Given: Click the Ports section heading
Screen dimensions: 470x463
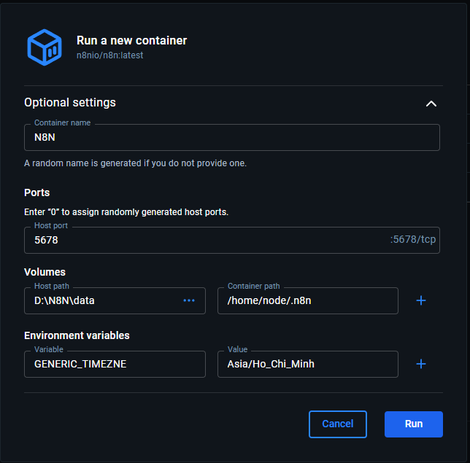Looking at the screenshot, I should tap(37, 192).
